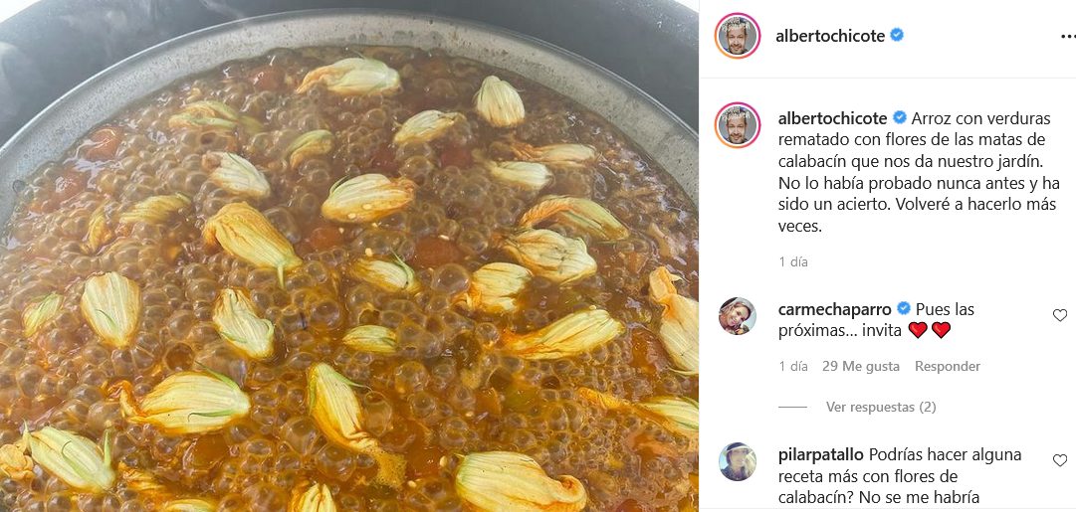Image resolution: width=1076 pixels, height=512 pixels.
Task: Open albertochicote username in the post header
Action: (x=831, y=36)
